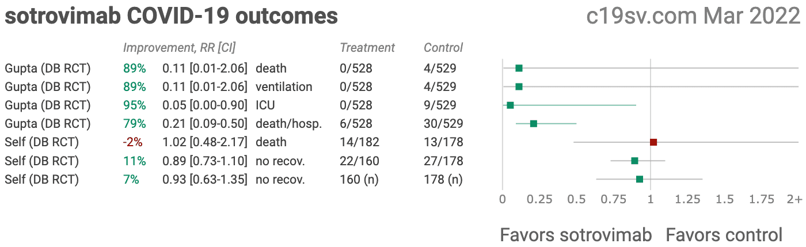Click the Improvement, RR [CI] column header
Image resolution: width=806 pixels, height=247 pixels.
tap(180, 48)
